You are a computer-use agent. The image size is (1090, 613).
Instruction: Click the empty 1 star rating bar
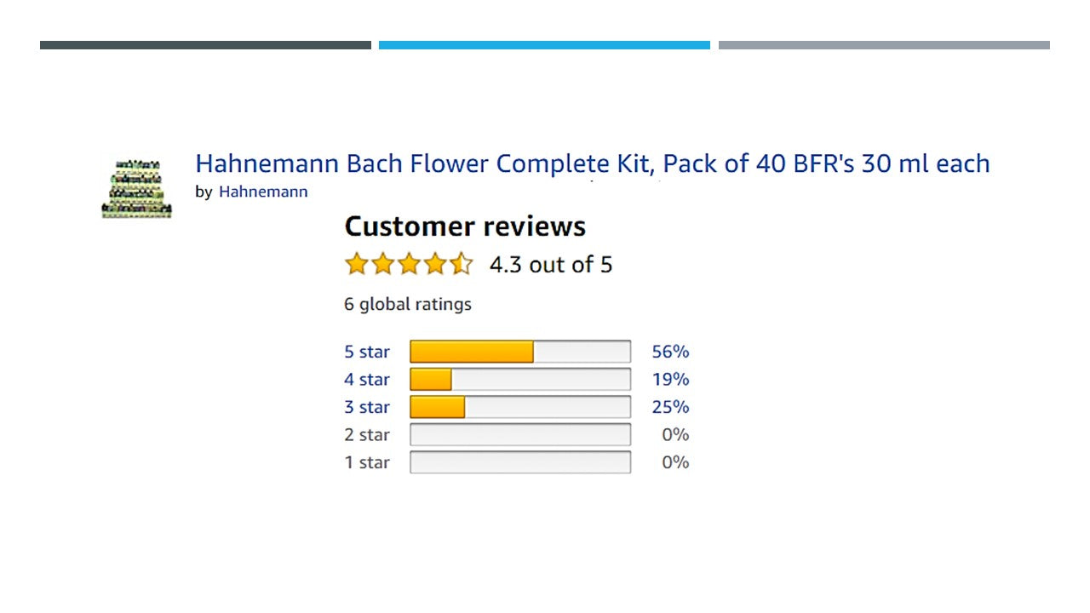520,462
